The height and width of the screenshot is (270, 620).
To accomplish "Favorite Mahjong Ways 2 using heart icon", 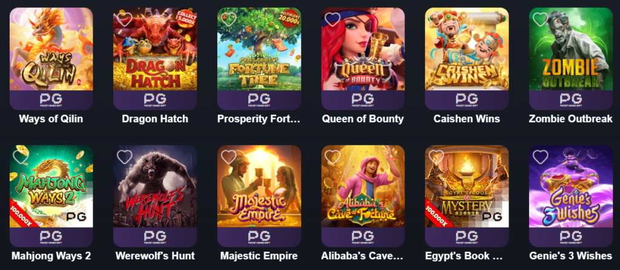I will point(21,157).
